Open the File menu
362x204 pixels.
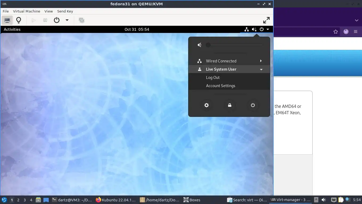(6, 11)
